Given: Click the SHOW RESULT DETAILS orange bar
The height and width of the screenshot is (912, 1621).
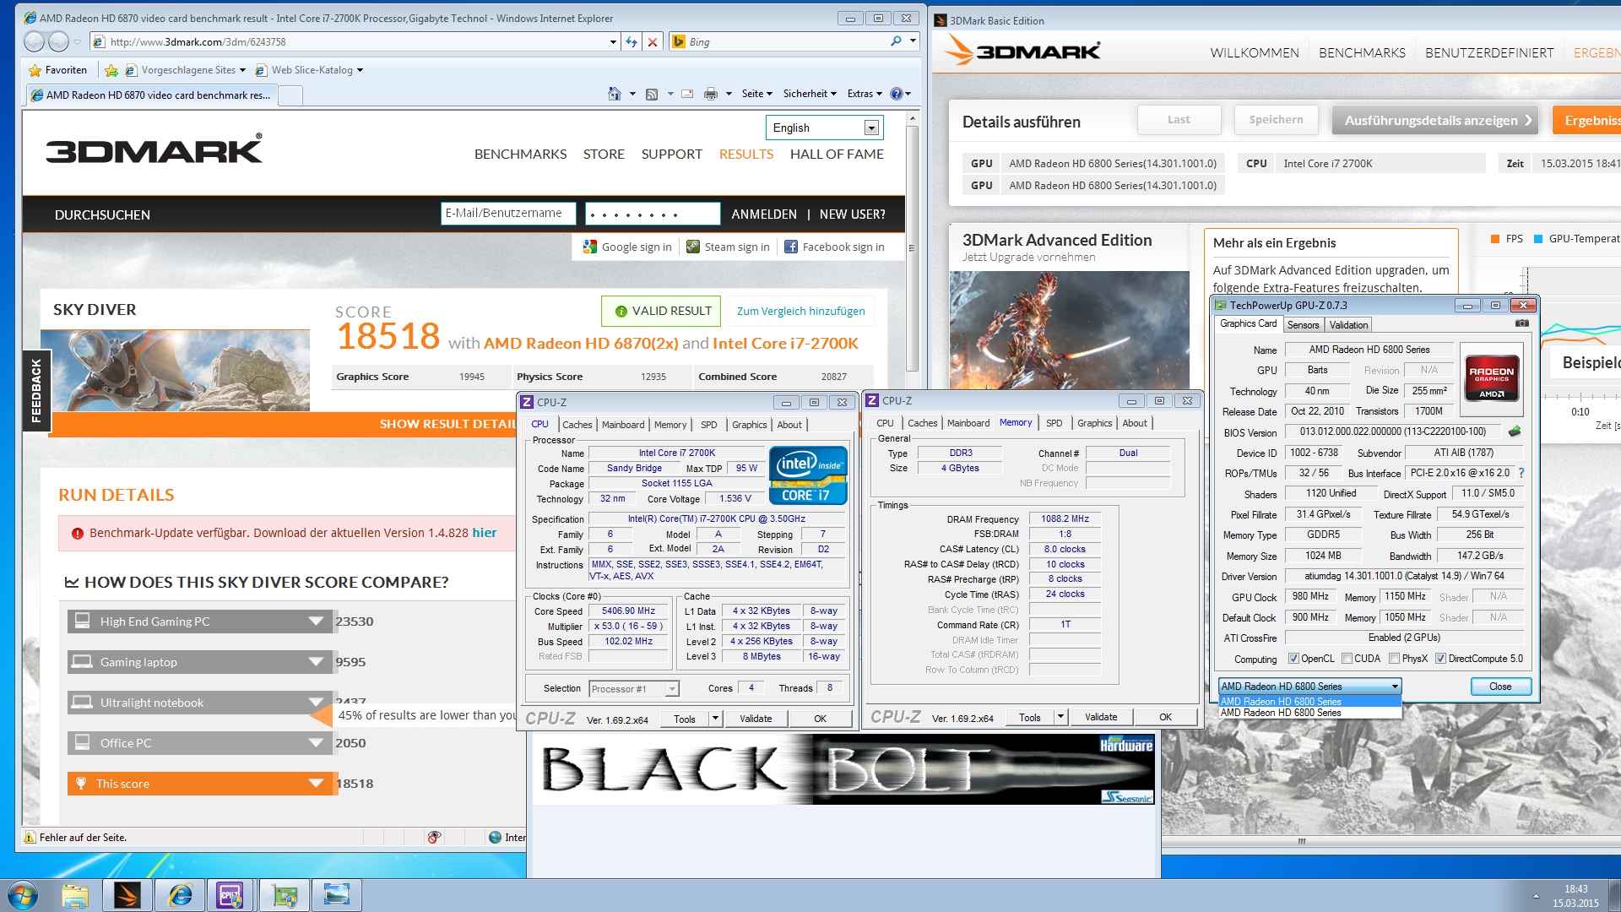Looking at the screenshot, I should click(x=283, y=424).
